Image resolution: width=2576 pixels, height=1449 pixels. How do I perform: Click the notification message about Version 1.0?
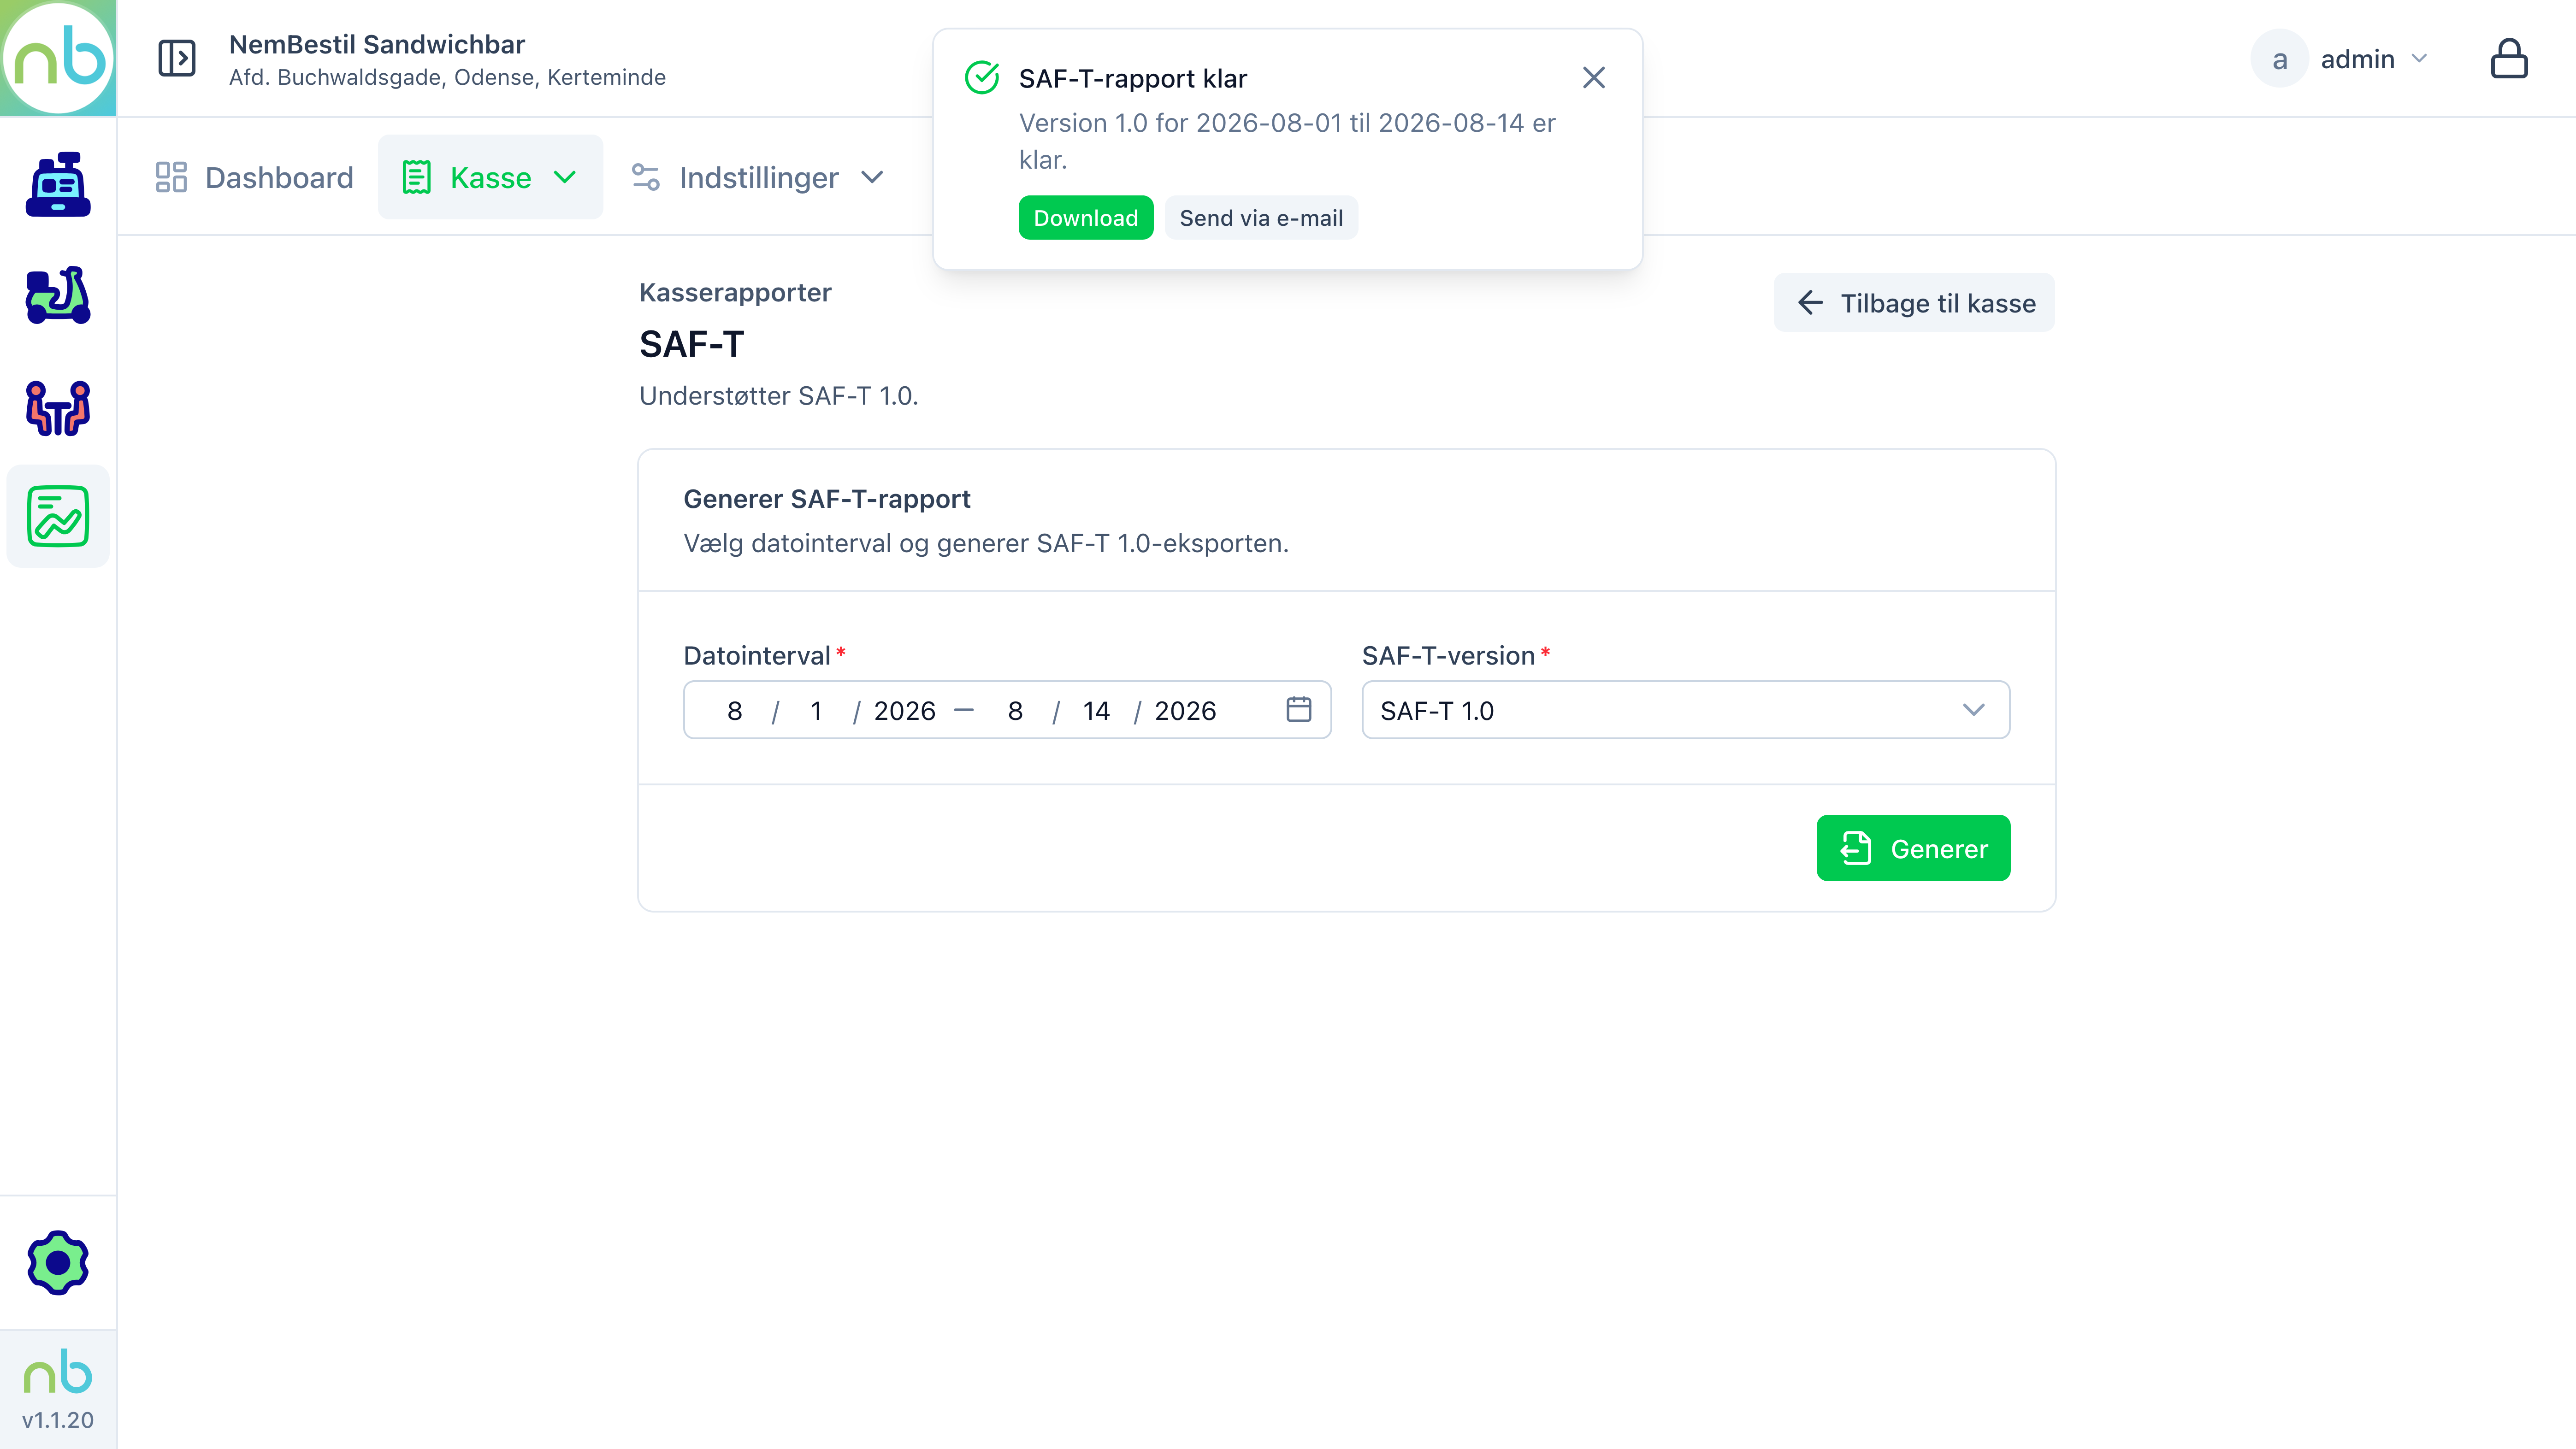pyautogui.click(x=1287, y=141)
